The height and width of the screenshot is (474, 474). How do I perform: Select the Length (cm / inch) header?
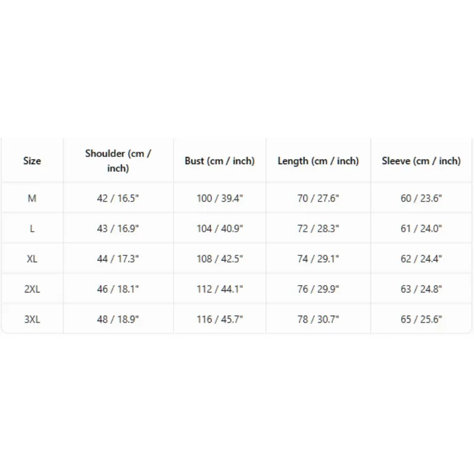coord(318,161)
